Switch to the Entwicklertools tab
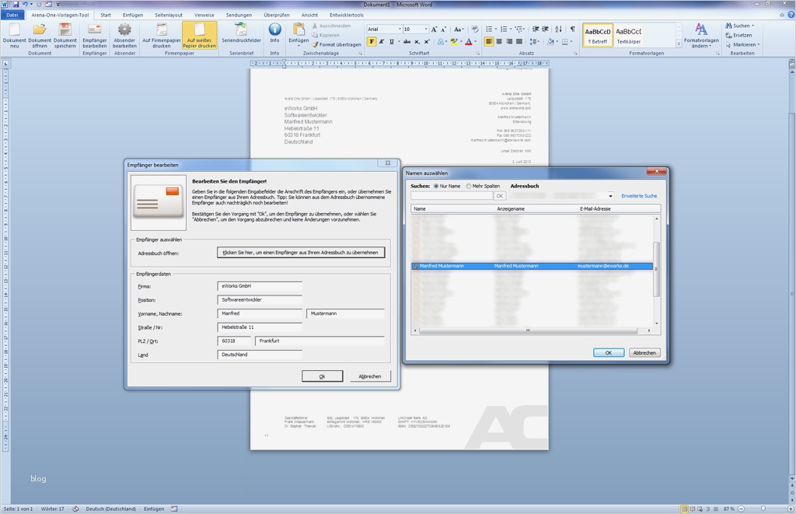Image resolution: width=796 pixels, height=514 pixels. pos(347,16)
